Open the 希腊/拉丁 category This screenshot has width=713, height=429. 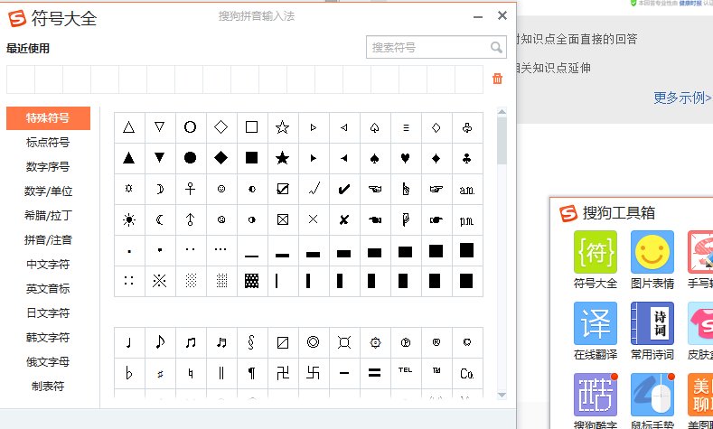click(x=48, y=216)
